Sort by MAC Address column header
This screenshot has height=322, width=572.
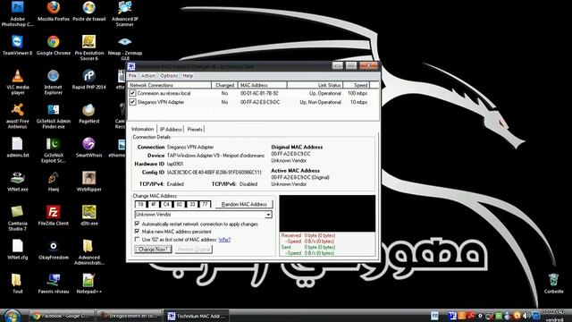click(262, 85)
